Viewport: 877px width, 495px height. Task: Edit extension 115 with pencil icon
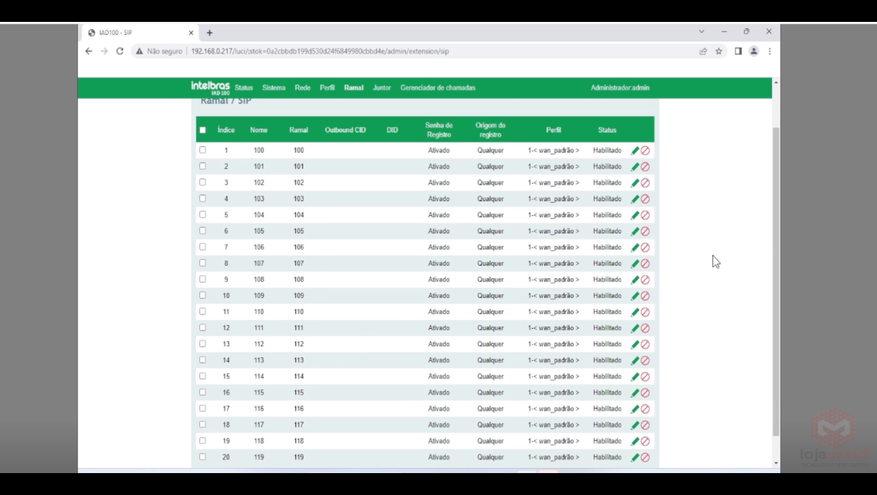(x=635, y=393)
